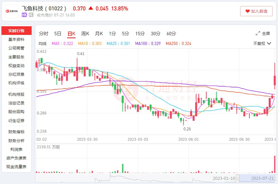Screen dimensions: 278x184
Task: Switch to 15分 interval tab
Action: tap(140, 33)
